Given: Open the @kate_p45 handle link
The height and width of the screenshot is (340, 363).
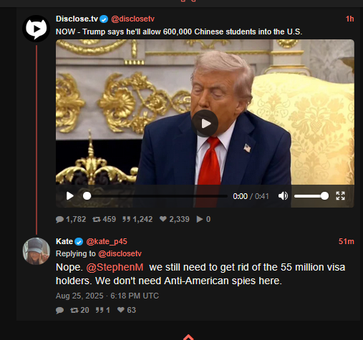Looking at the screenshot, I should (x=107, y=241).
